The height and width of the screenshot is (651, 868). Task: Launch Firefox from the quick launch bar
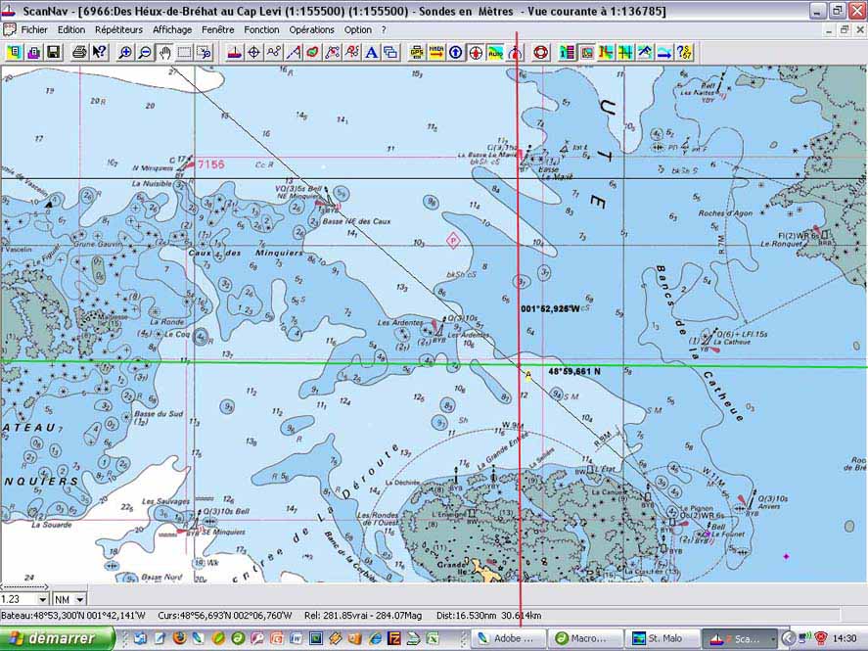(x=179, y=638)
